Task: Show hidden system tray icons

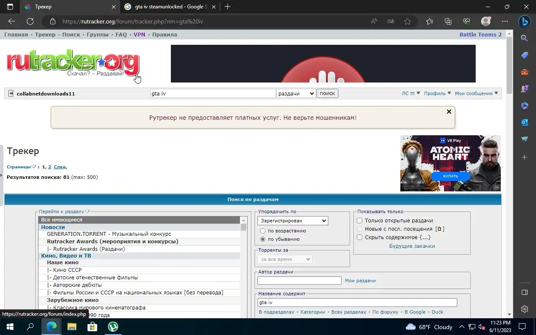Action: click(461, 327)
